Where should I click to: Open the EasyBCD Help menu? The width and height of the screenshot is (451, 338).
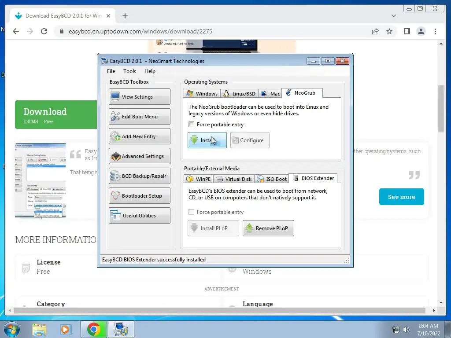(x=150, y=71)
